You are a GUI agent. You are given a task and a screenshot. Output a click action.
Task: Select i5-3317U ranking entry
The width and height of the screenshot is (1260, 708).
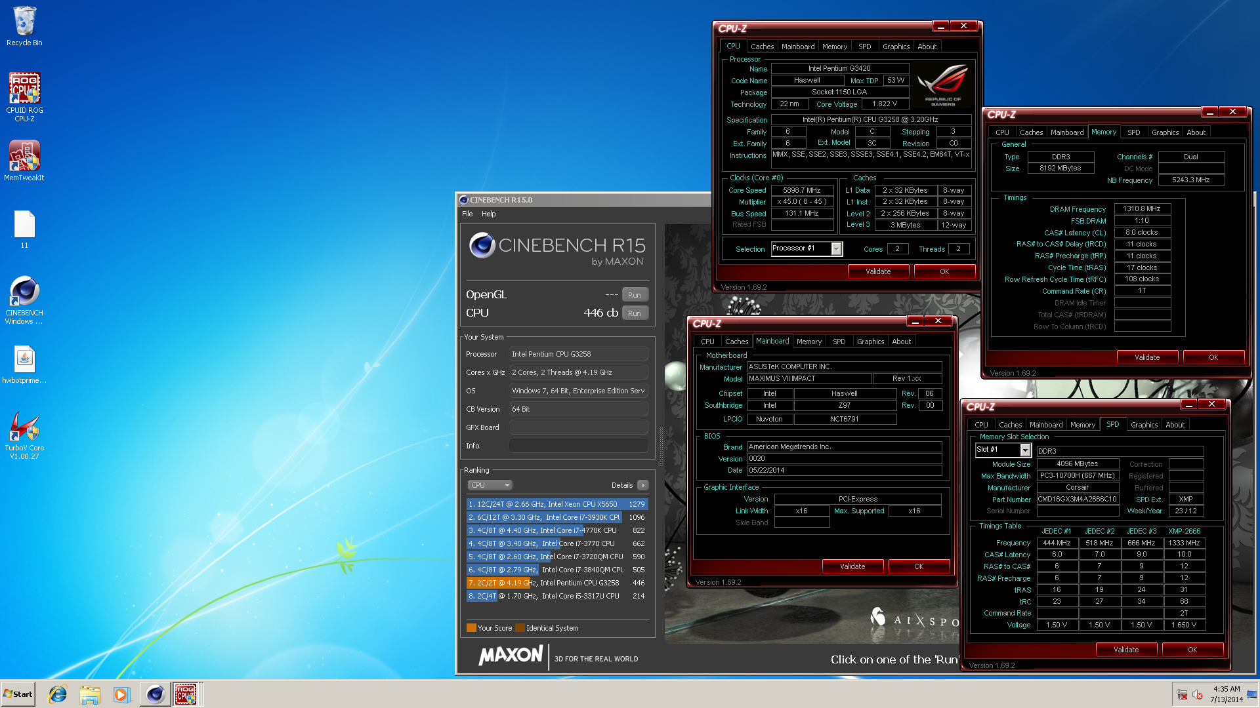pos(557,596)
